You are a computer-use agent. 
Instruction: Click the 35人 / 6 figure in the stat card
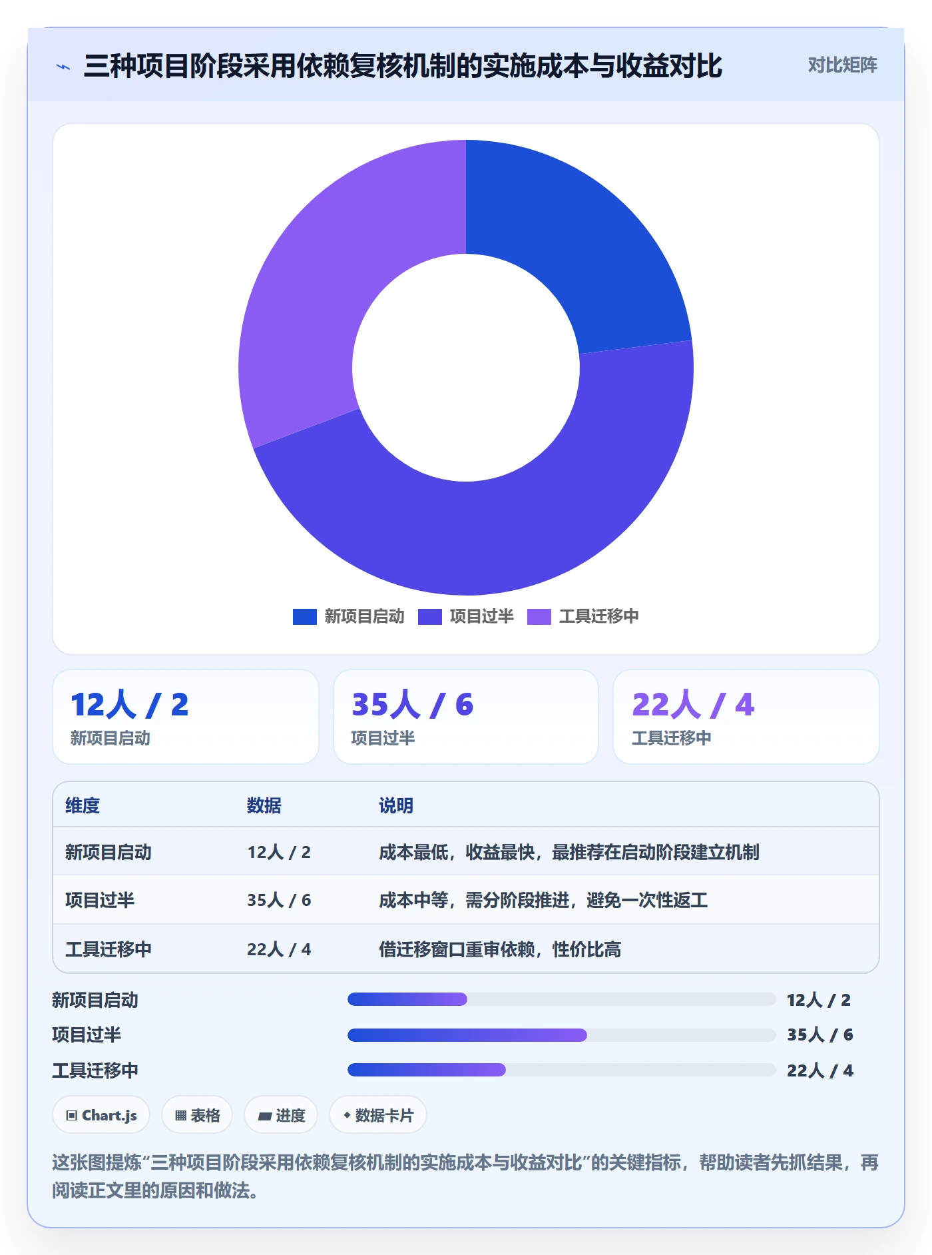pyautogui.click(x=412, y=705)
